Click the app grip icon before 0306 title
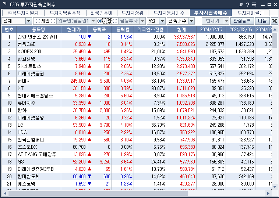279x198 pixels. (5, 4)
